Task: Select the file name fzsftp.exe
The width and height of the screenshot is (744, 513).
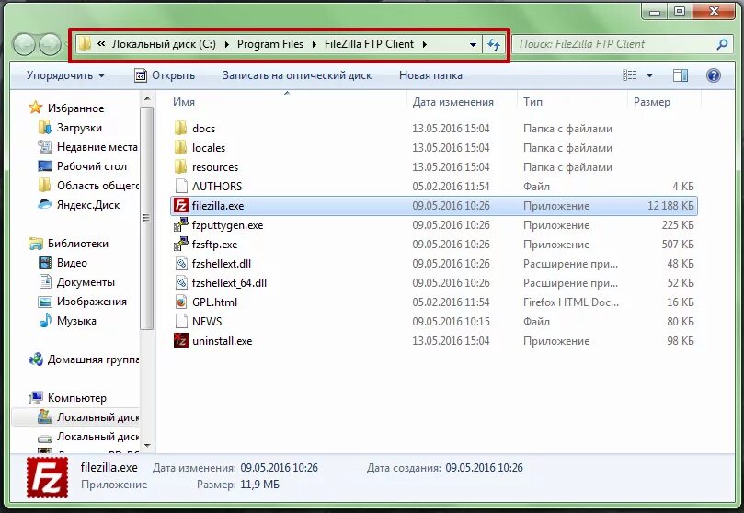Action: tap(214, 245)
